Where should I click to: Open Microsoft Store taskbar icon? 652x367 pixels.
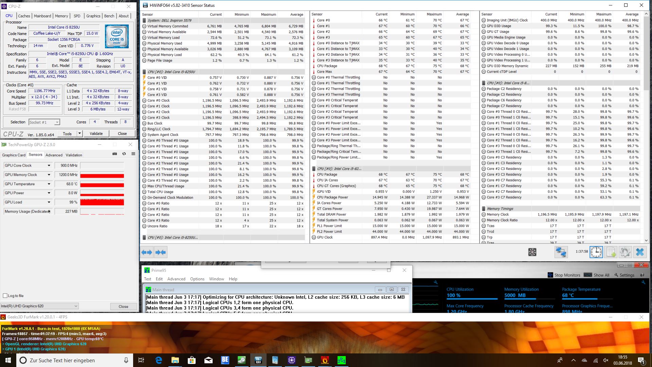tap(192, 360)
